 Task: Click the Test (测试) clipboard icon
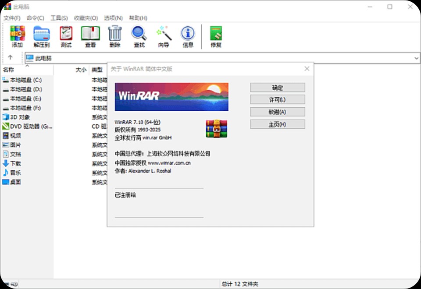point(66,34)
